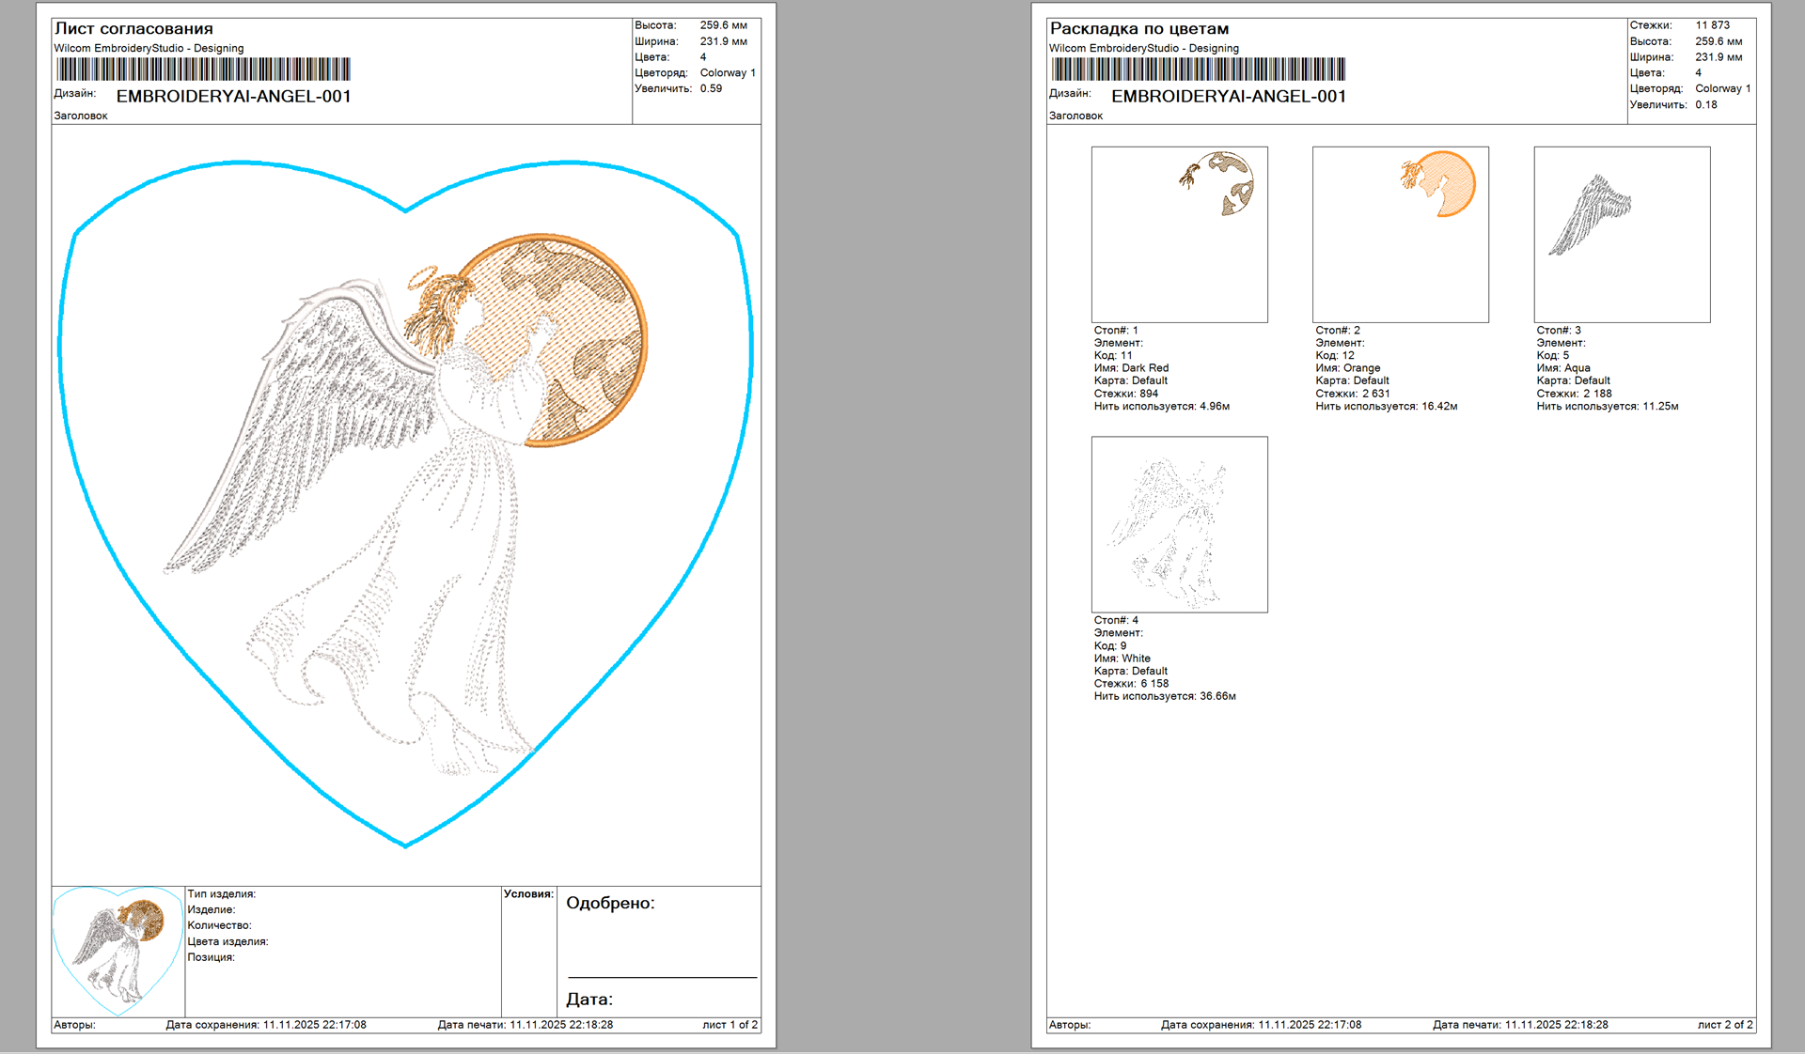The image size is (1805, 1054).
Task: Click the Стежки 11 873 value
Action: (x=1712, y=25)
